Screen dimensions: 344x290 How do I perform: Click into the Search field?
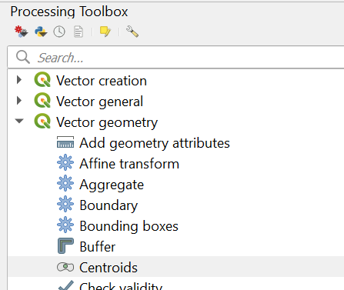click(175, 57)
